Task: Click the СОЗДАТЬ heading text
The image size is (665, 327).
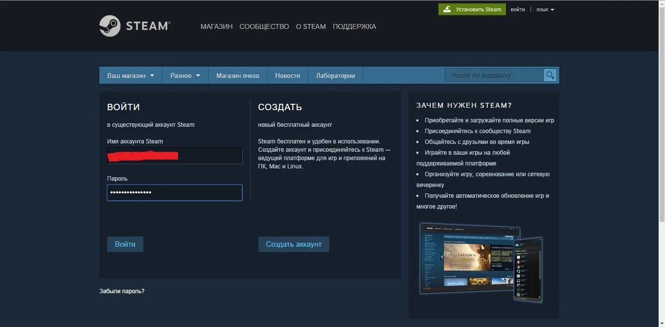Action: click(x=280, y=107)
